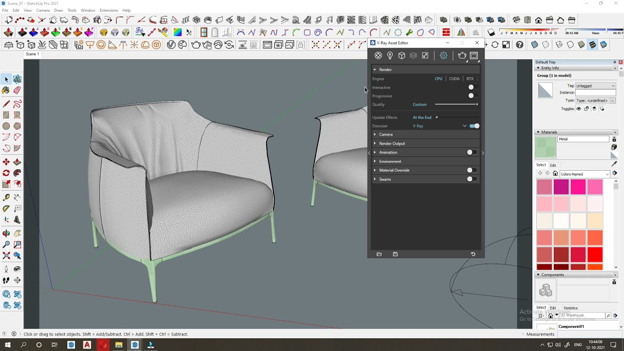This screenshot has height=351, width=624.
Task: Select the Rotate tool
Action: tap(6, 173)
